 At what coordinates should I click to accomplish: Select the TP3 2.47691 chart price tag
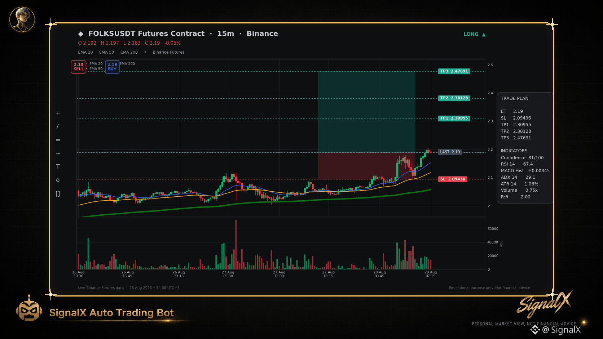pos(454,71)
